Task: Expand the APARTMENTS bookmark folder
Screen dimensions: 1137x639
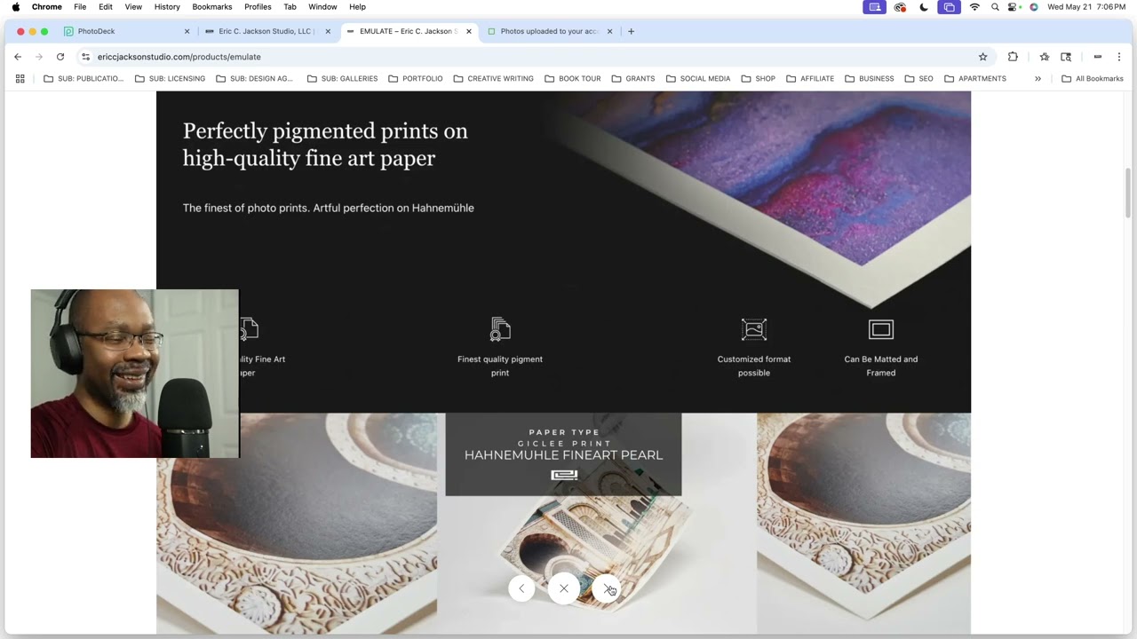Action: [x=974, y=78]
